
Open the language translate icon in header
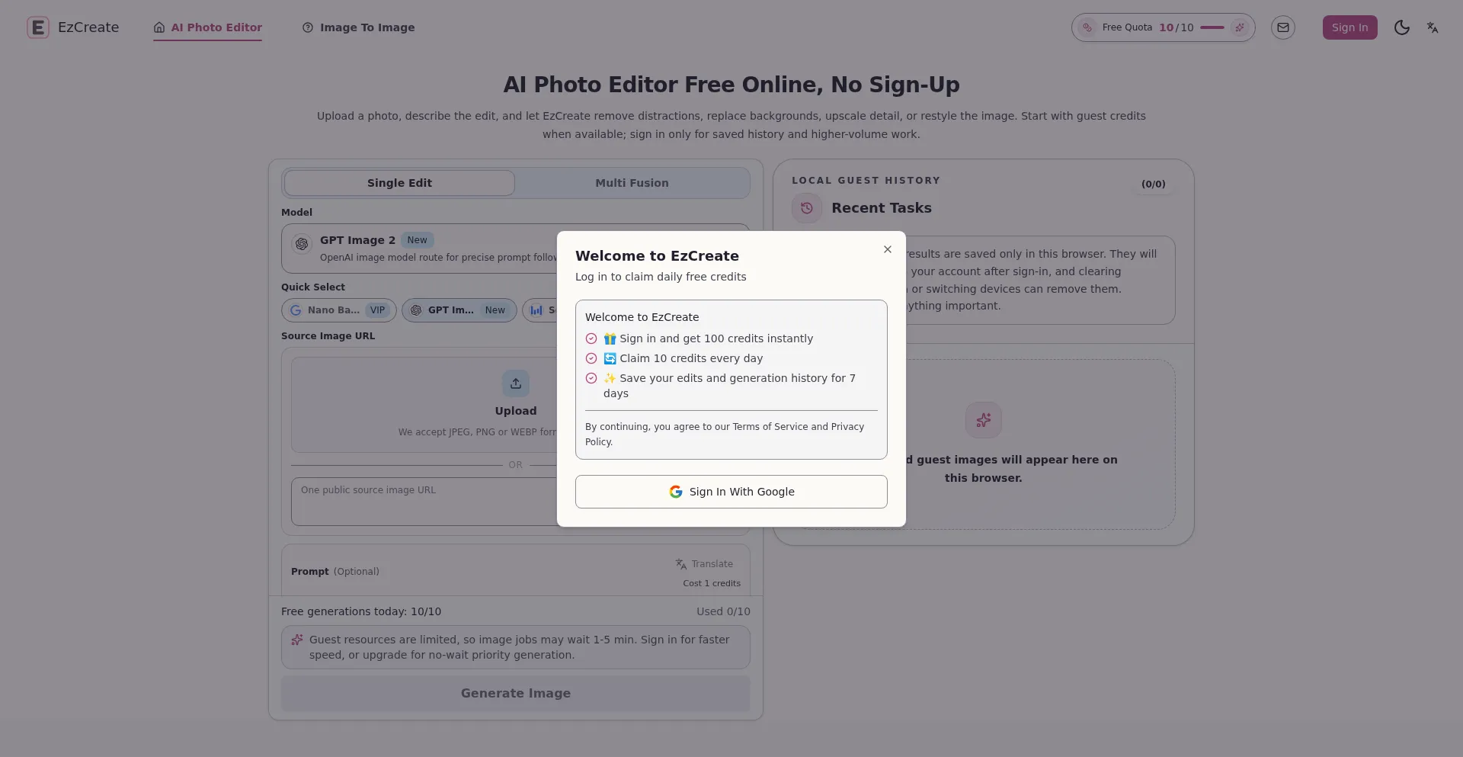pyautogui.click(x=1433, y=27)
